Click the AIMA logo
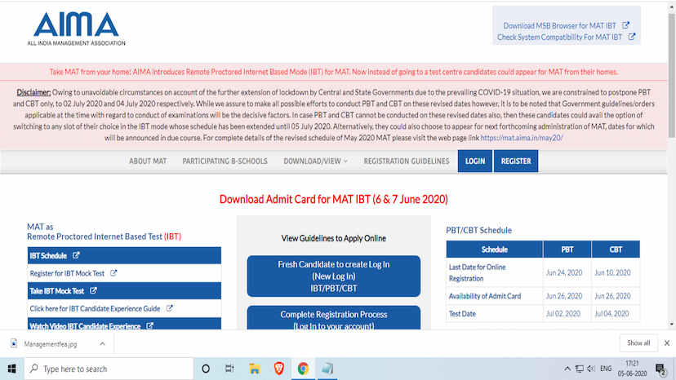Screen dimensions: 676x380 click(x=76, y=29)
